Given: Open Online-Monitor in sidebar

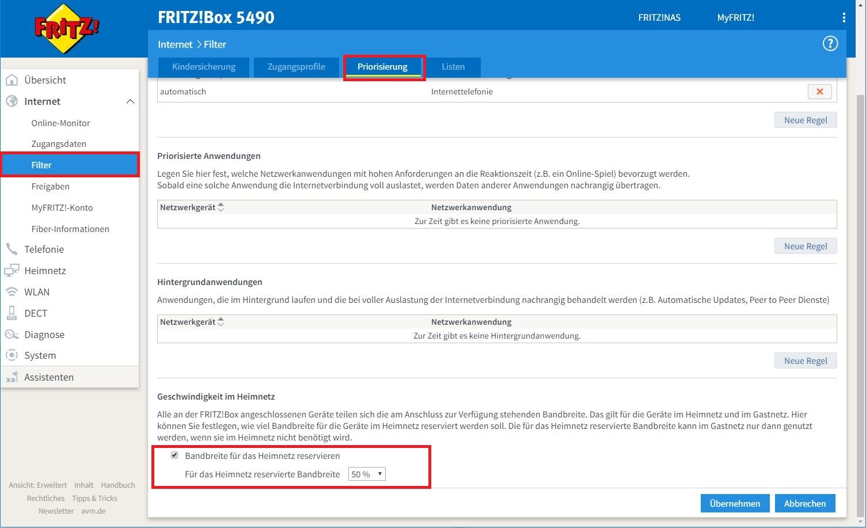Looking at the screenshot, I should (x=61, y=123).
